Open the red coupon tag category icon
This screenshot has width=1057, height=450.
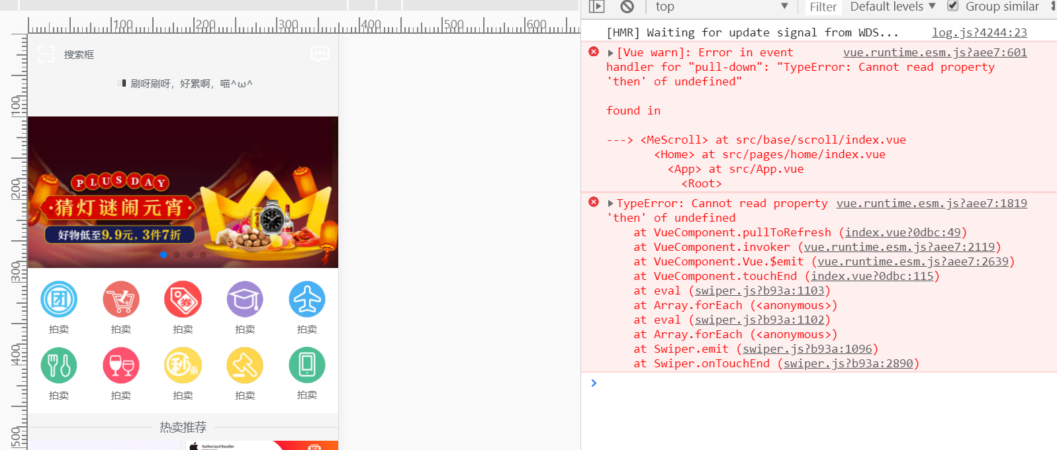(x=183, y=299)
